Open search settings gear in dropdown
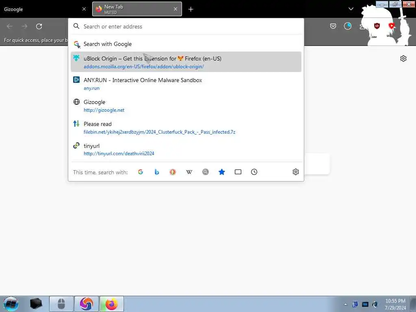The height and width of the screenshot is (312, 416). point(296,172)
